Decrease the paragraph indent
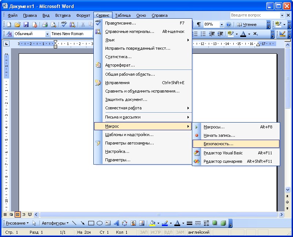This screenshot has width=293, height=237. (x=212, y=34)
